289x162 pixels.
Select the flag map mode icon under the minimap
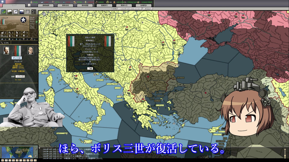click(6, 160)
